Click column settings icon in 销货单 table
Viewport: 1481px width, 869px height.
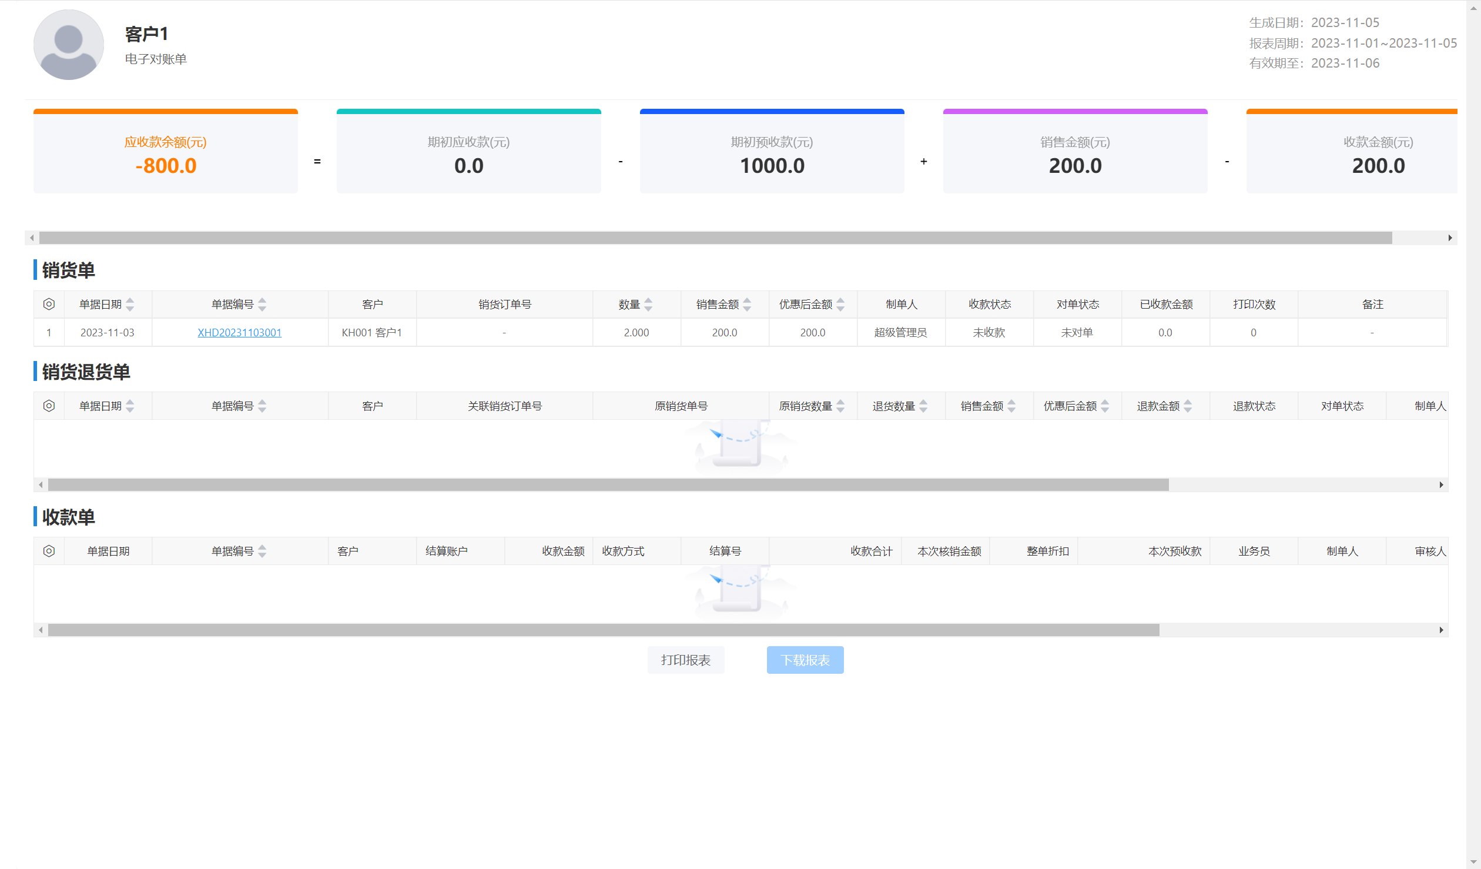[x=49, y=304]
